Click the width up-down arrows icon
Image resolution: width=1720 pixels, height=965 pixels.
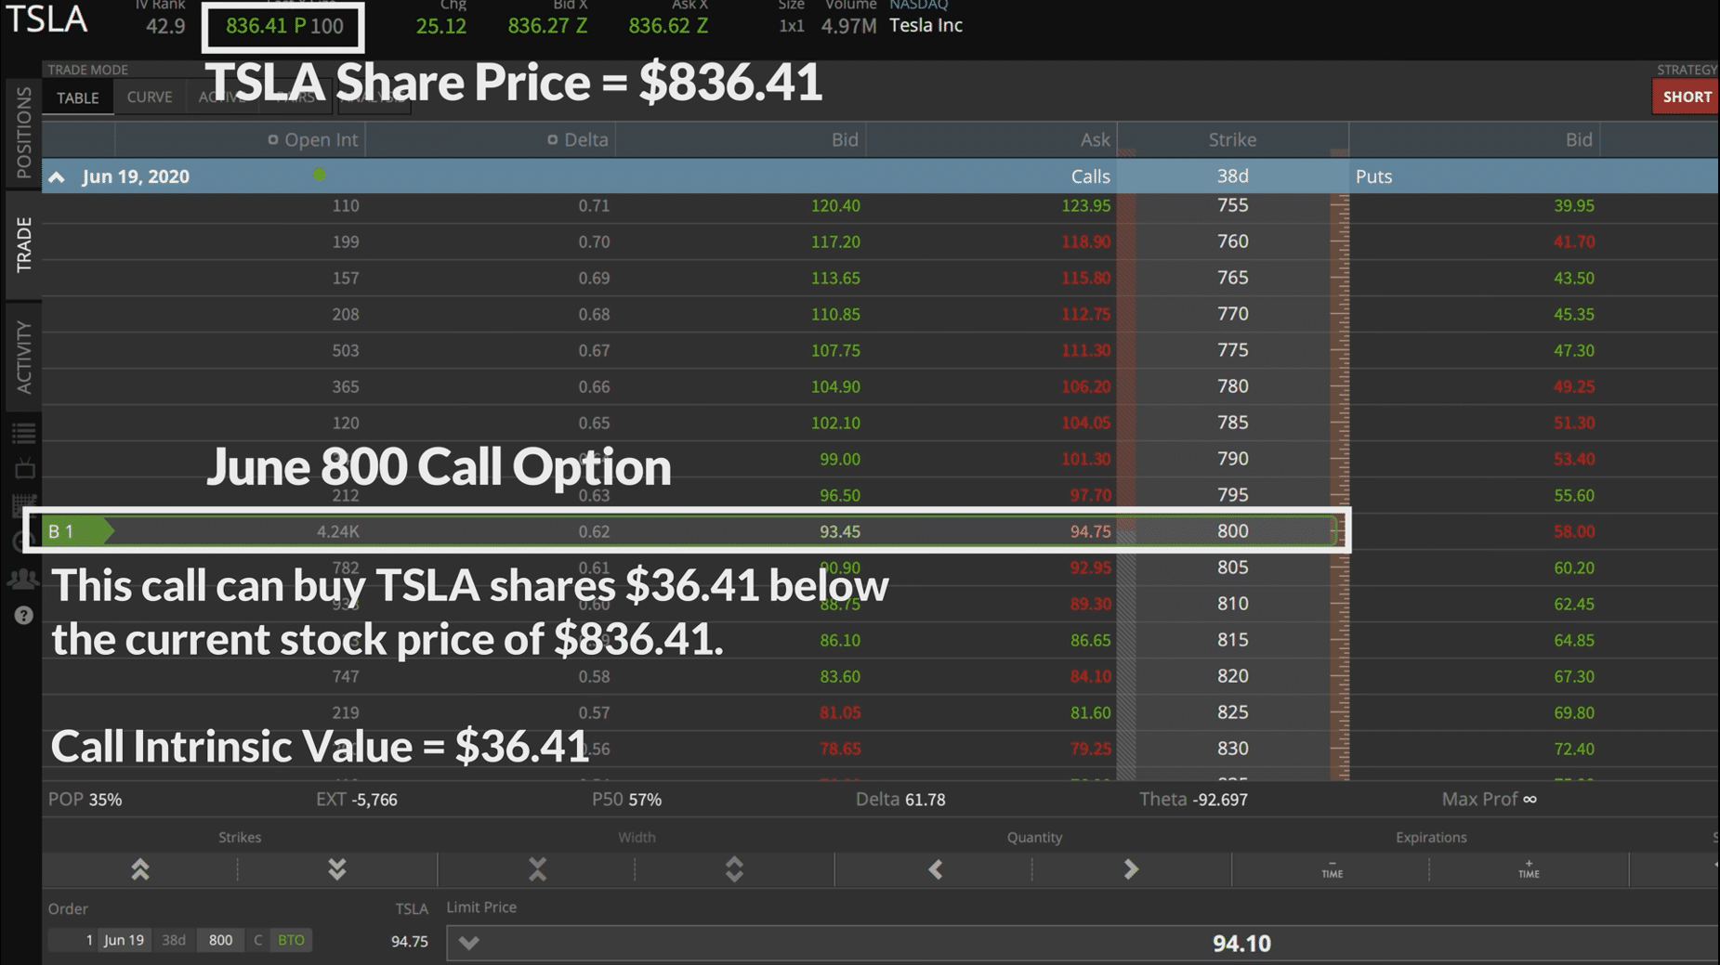tap(734, 869)
